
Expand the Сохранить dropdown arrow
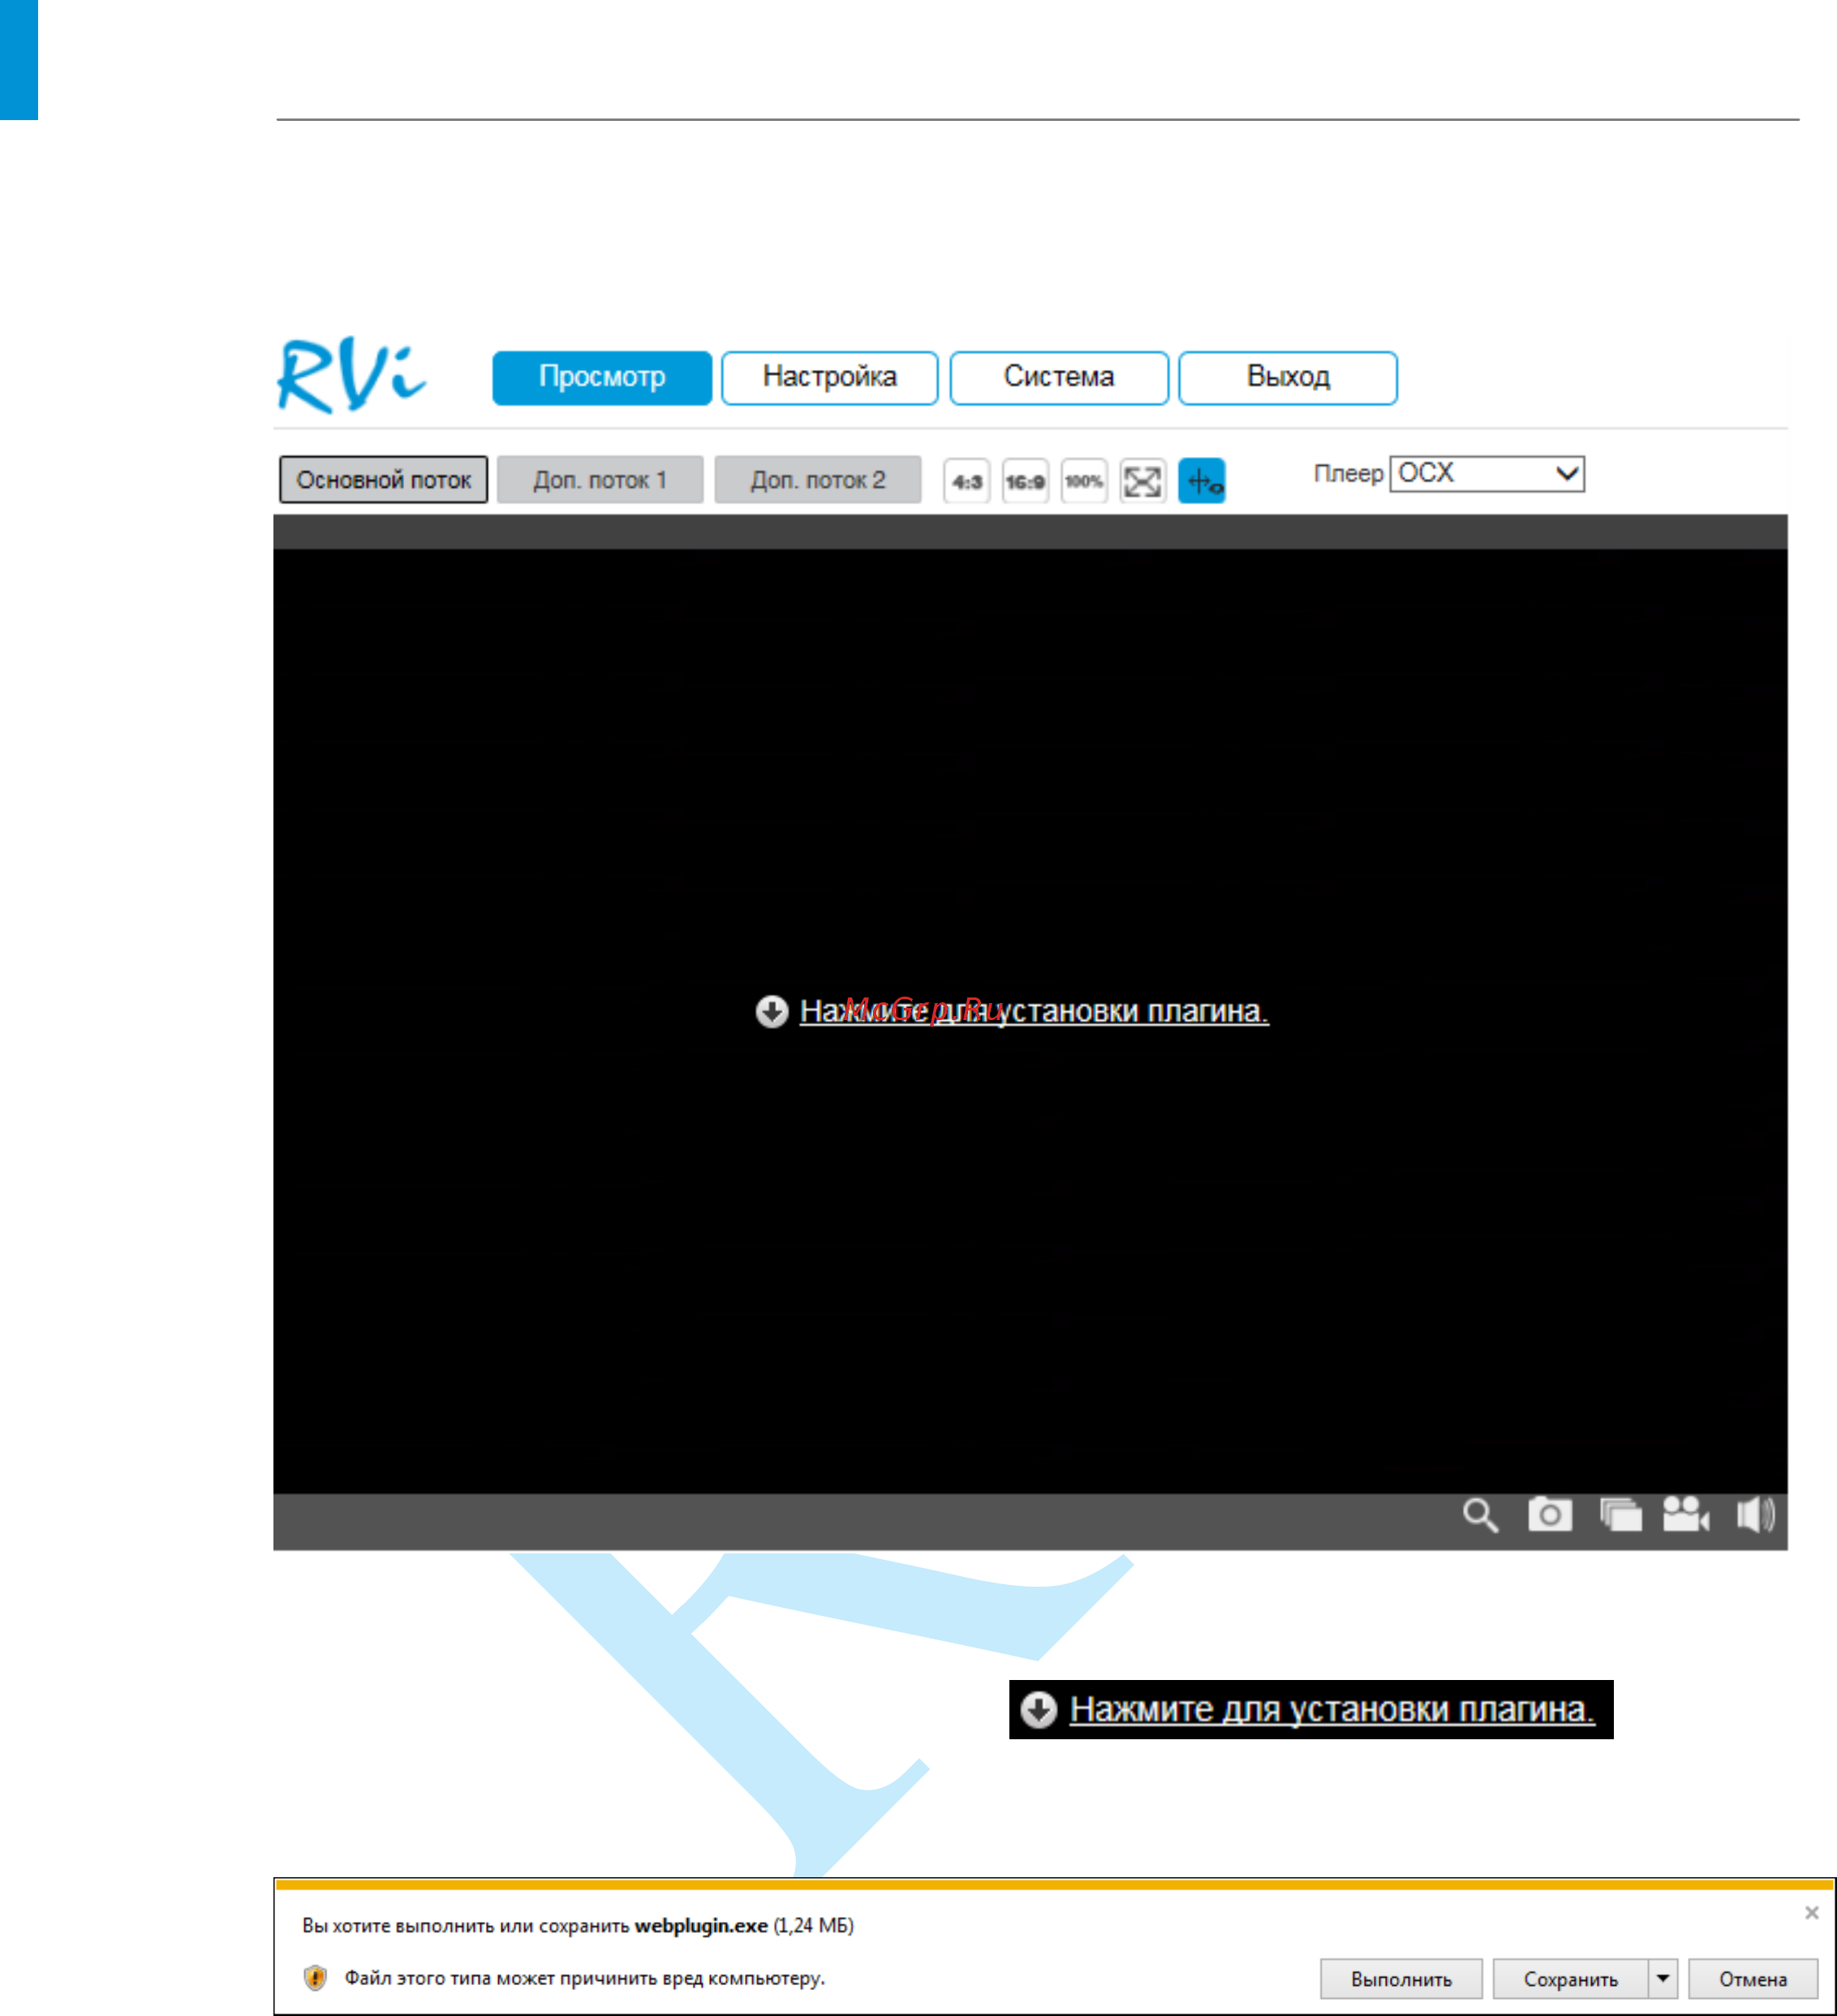1662,1978
